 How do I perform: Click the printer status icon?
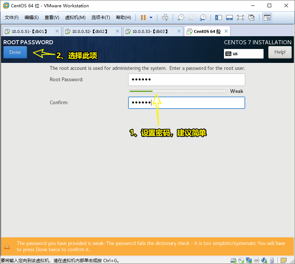pos(257,260)
